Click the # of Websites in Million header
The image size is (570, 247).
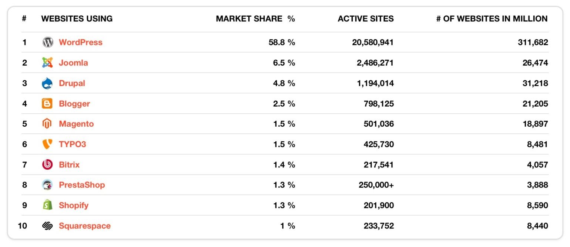click(492, 19)
